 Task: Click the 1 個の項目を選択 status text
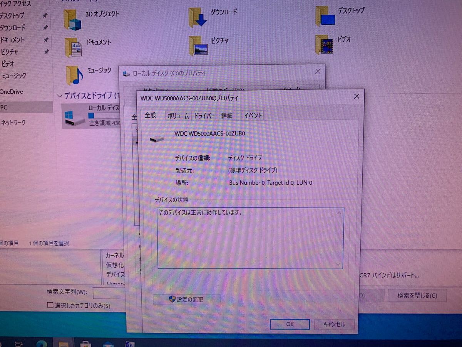[49, 243]
